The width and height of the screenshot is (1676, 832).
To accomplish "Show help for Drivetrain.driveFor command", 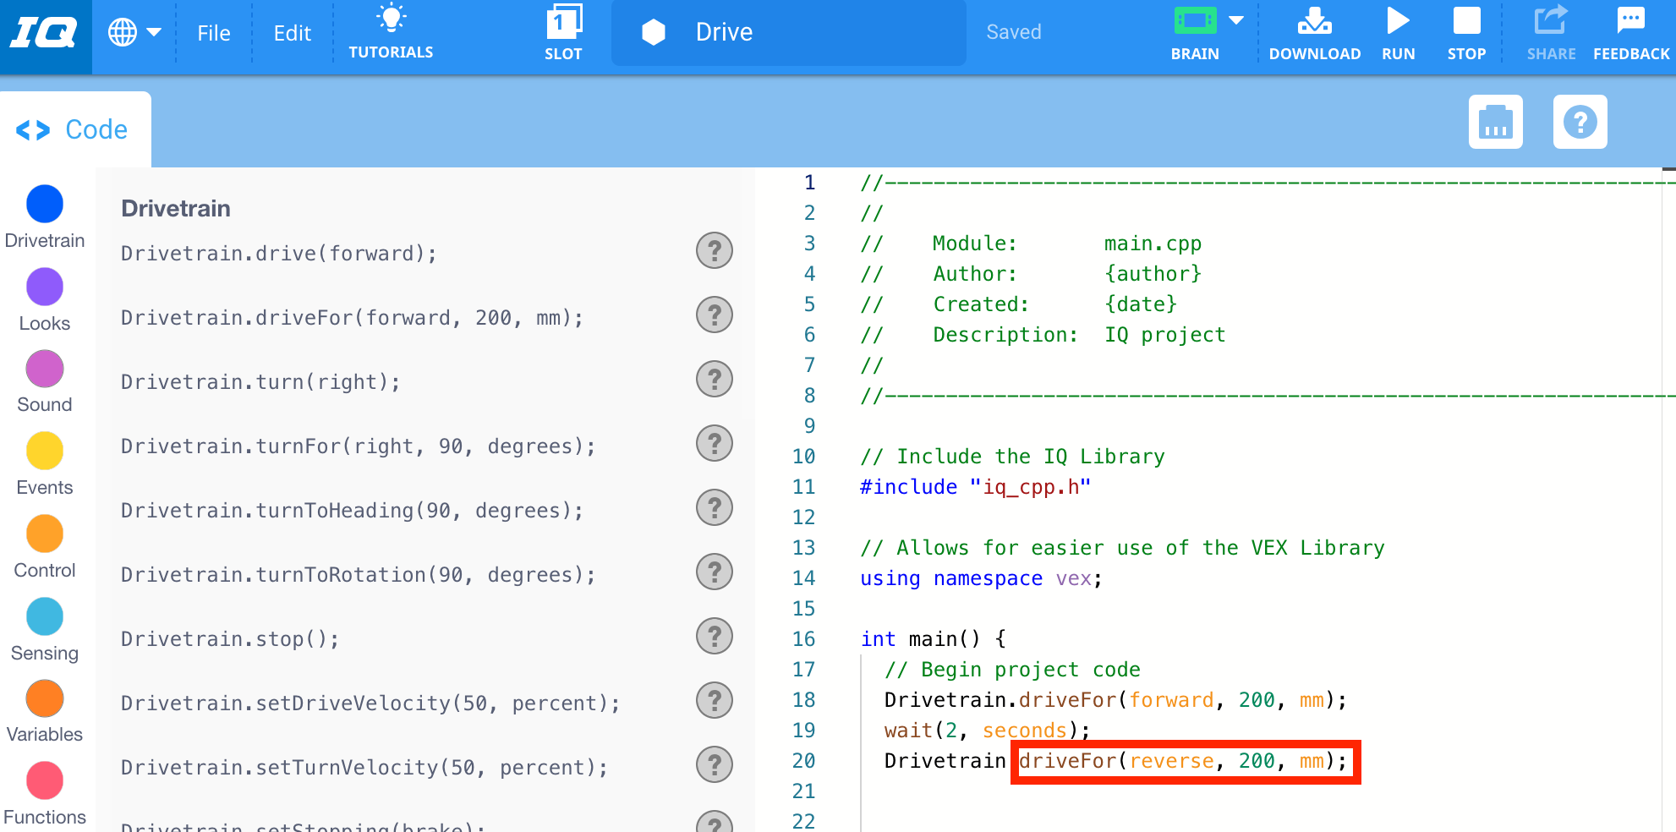I will [715, 315].
